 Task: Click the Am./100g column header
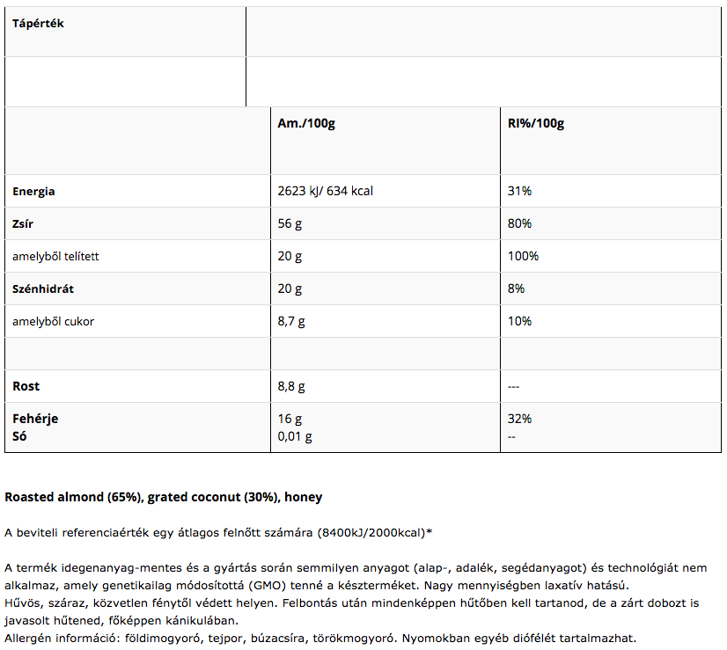click(306, 123)
